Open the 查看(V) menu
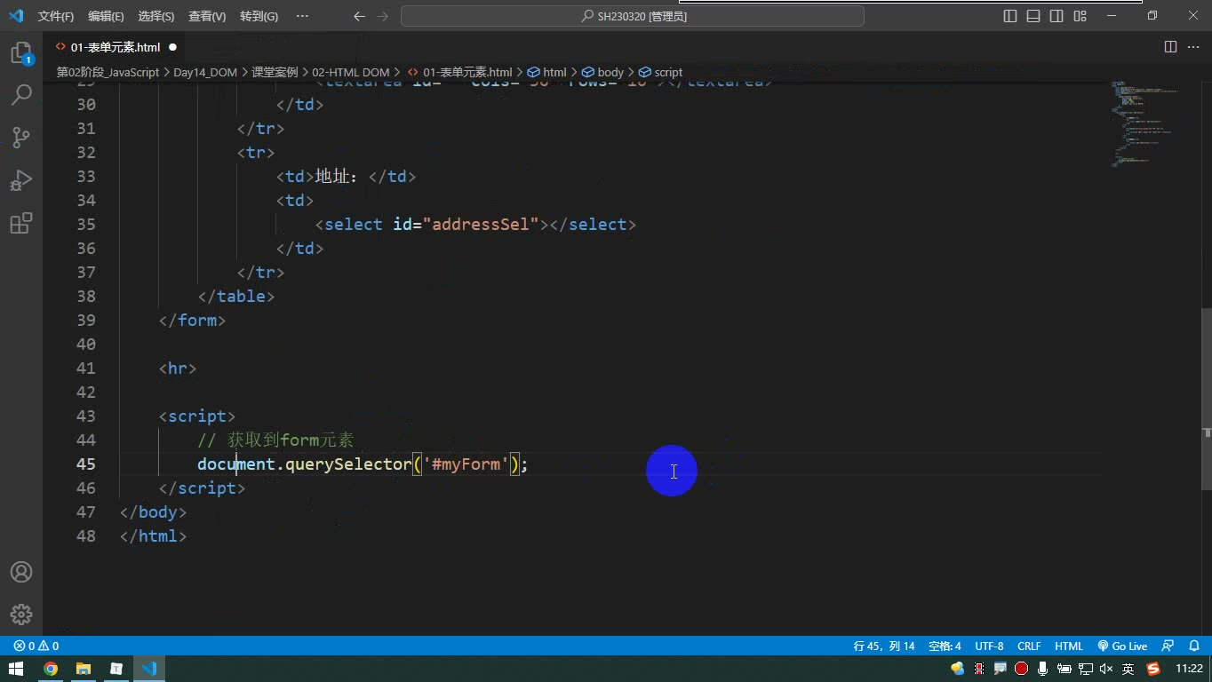1212x682 pixels. click(x=207, y=16)
